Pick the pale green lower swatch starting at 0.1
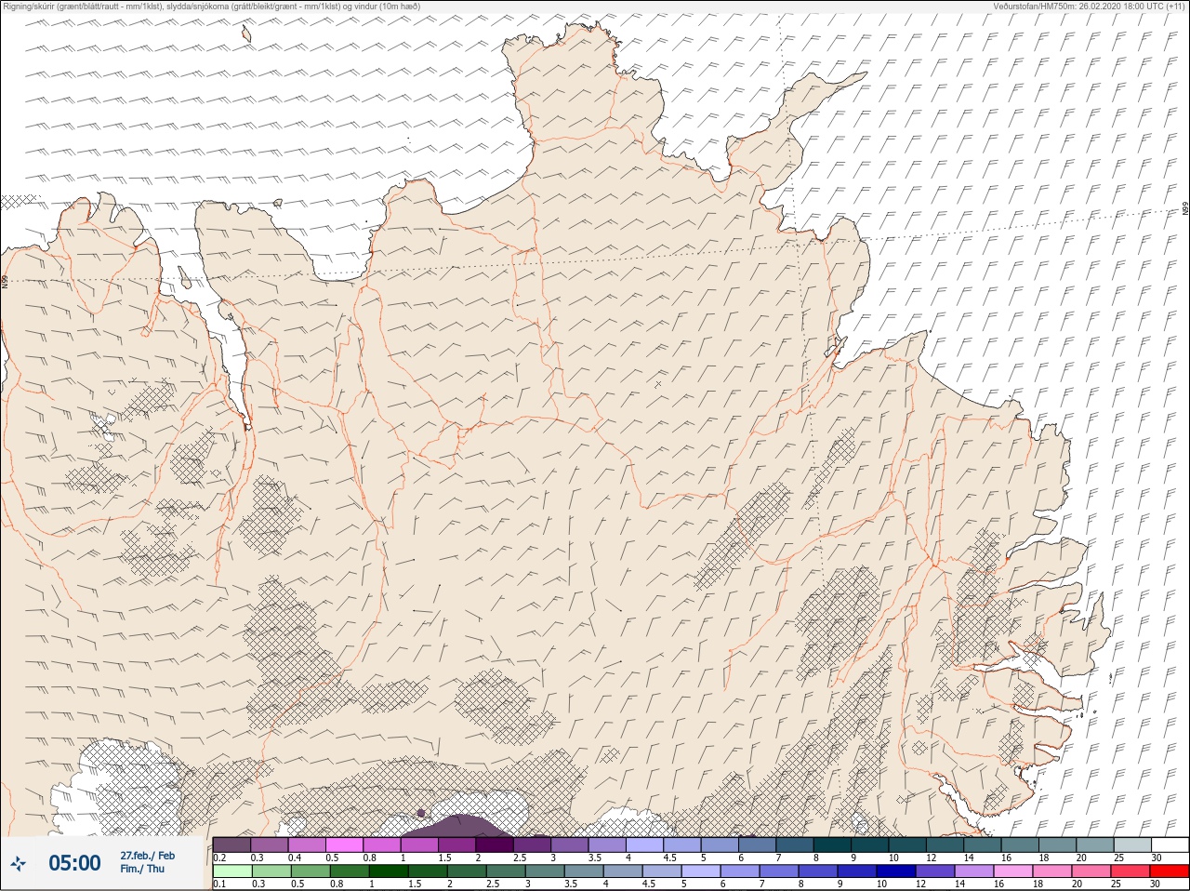 coord(232,871)
